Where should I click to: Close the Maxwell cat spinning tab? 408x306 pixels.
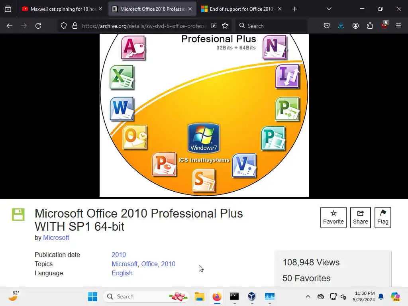pyautogui.click(x=100, y=9)
